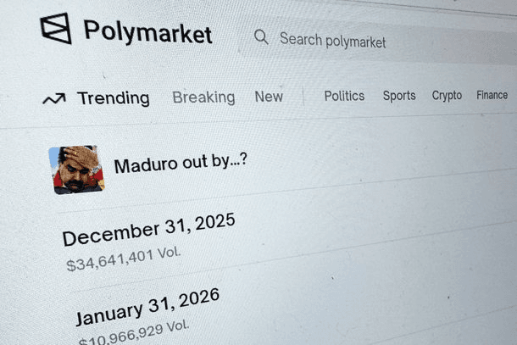Open the "Maduro out by...?" market title
517x345 pixels.
pyautogui.click(x=181, y=163)
